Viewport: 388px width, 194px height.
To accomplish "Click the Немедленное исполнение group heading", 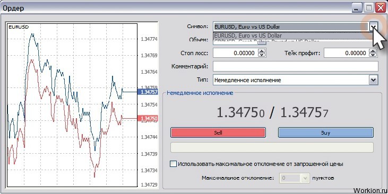I will (x=200, y=93).
